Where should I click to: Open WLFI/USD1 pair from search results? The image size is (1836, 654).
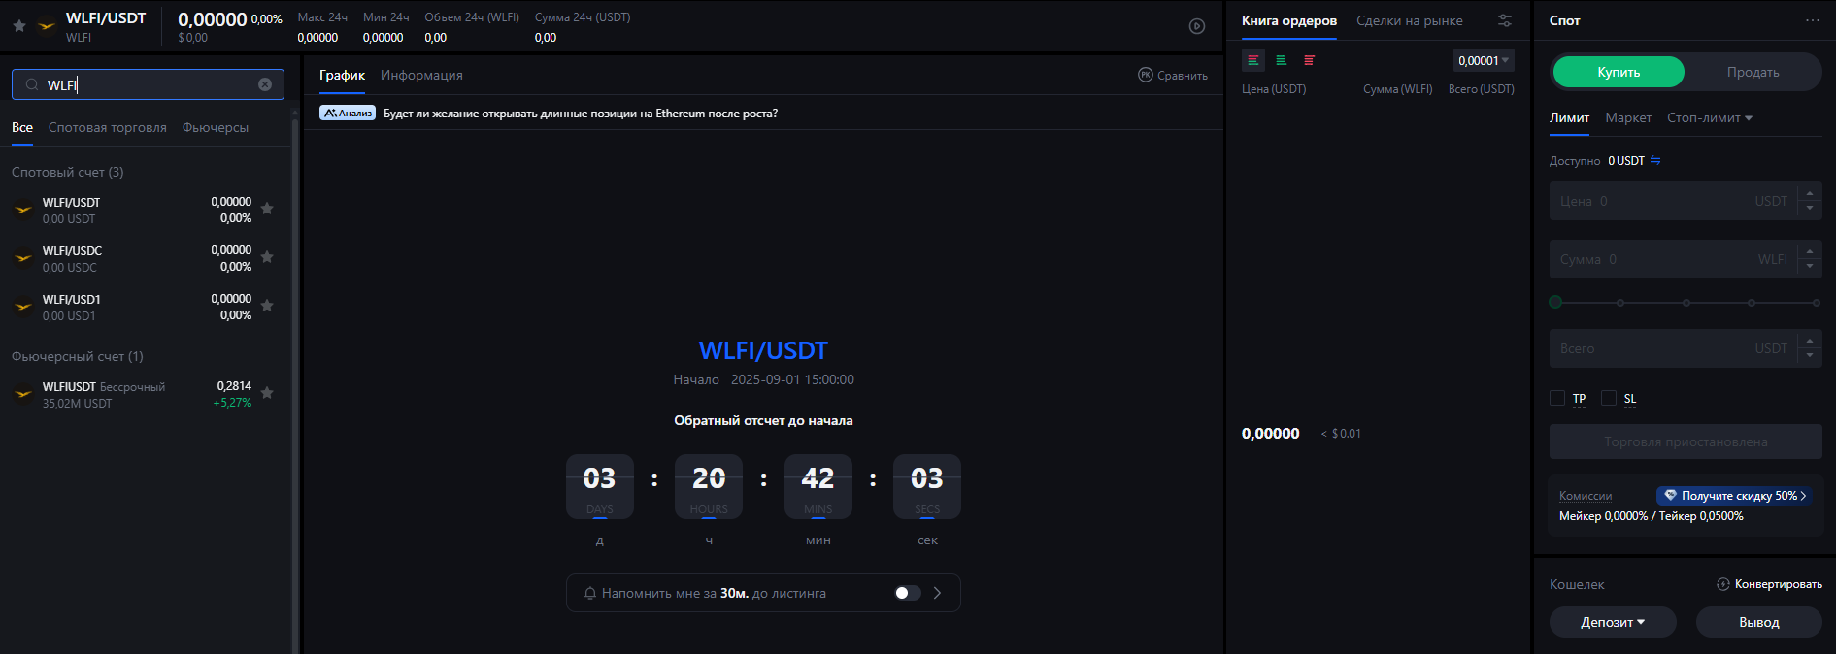click(x=146, y=307)
